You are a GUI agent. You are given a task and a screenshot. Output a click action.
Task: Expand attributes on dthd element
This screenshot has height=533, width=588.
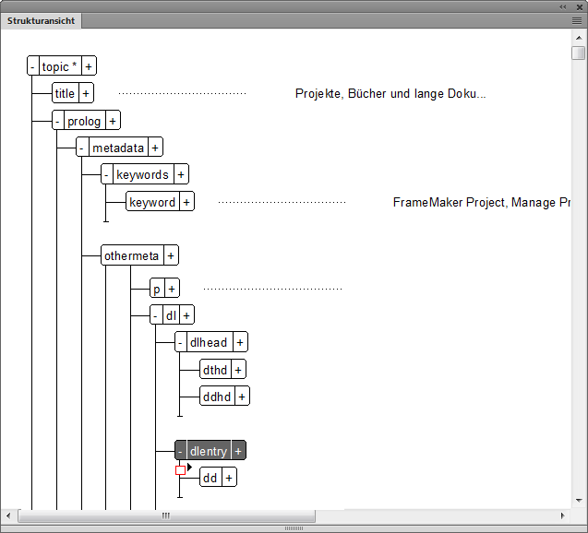[x=238, y=370]
